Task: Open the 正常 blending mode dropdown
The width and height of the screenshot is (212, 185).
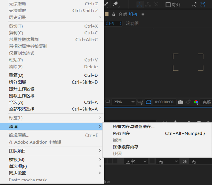Action: 136,161
